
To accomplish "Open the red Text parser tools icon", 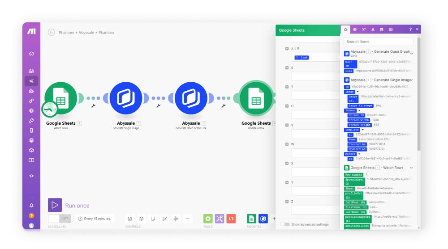I will tap(231, 219).
